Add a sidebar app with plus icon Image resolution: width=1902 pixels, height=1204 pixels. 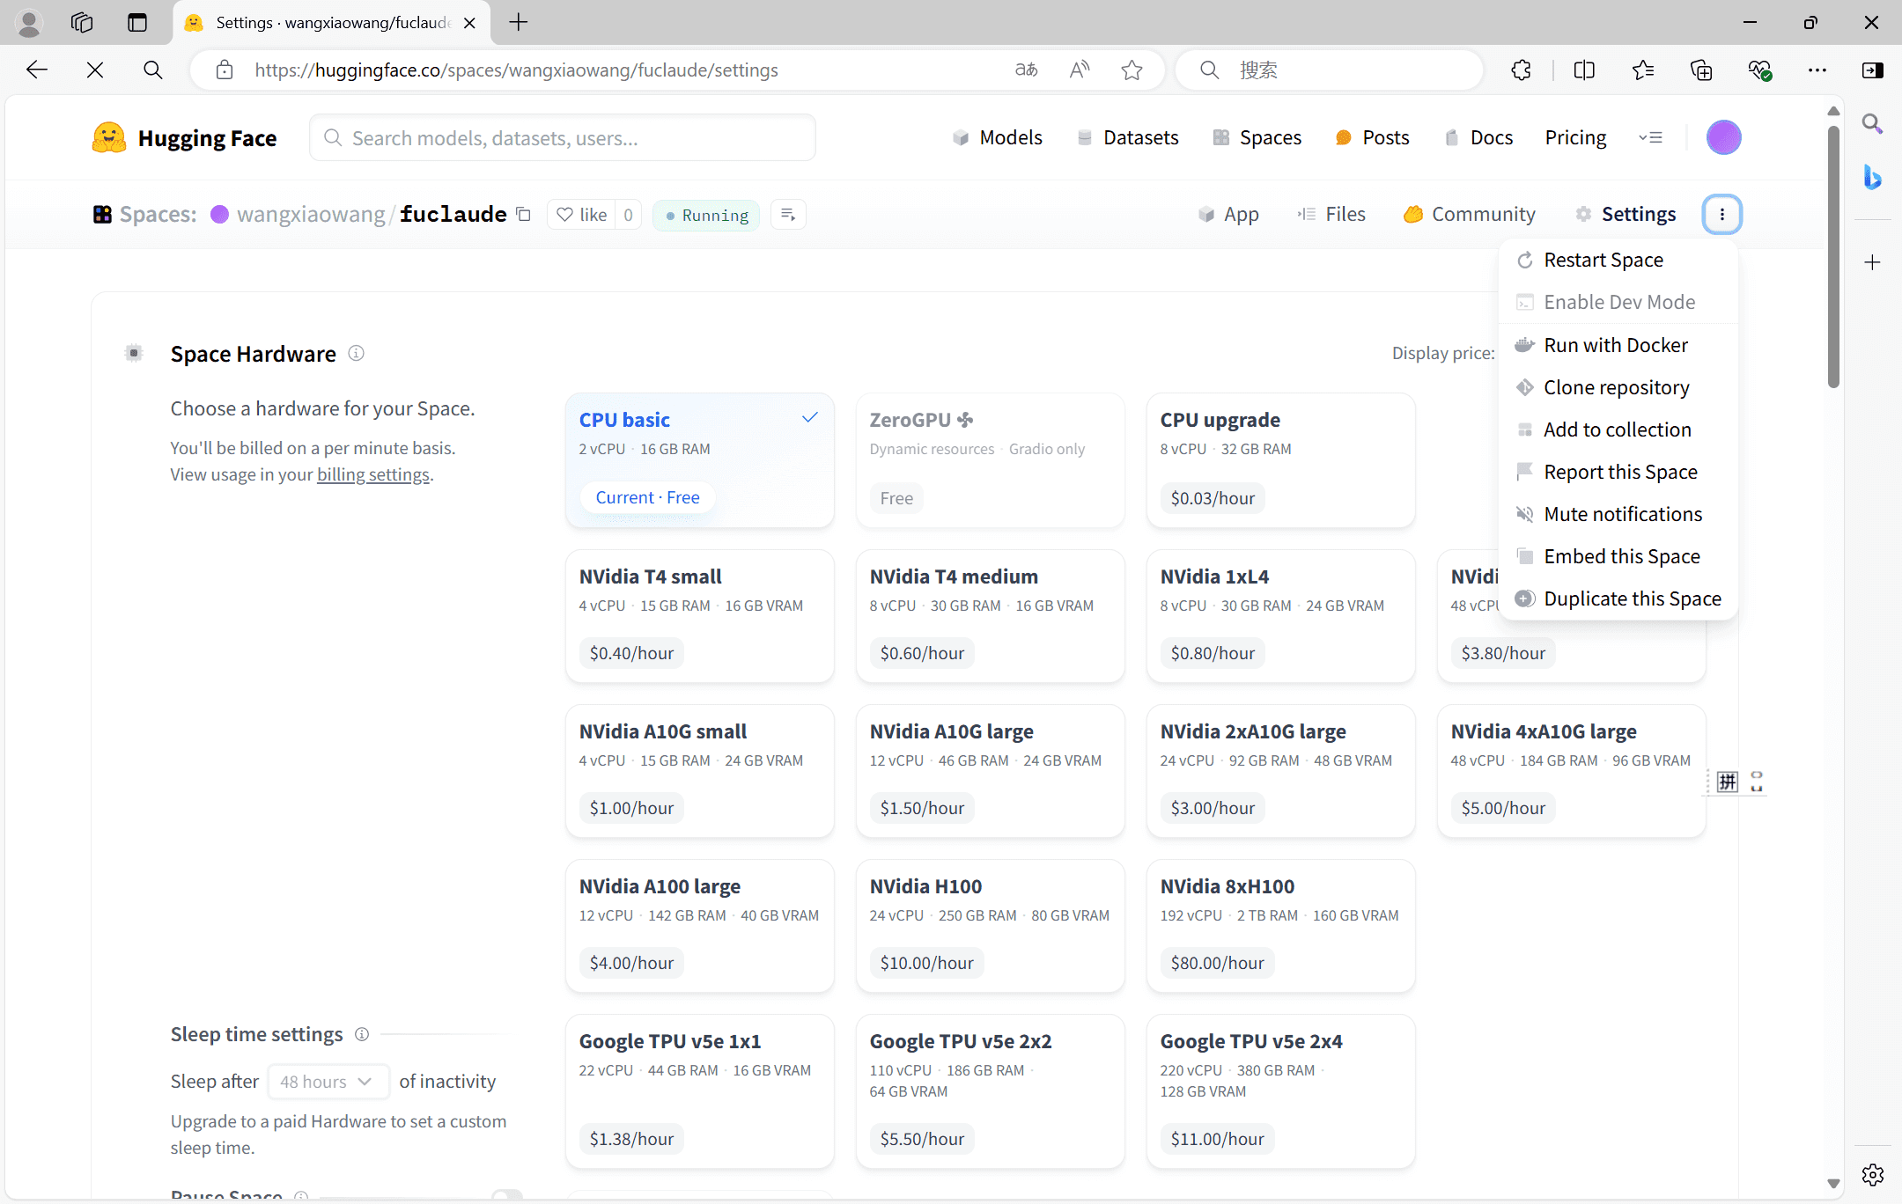(x=1873, y=262)
